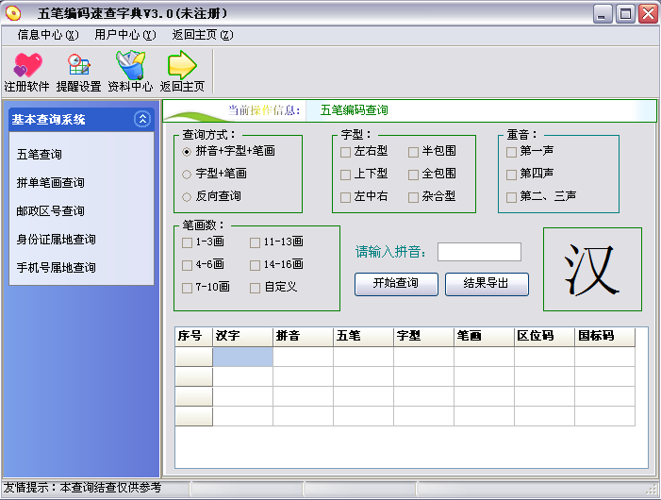This screenshot has width=661, height=500.
Task: Check the 杂合型 checkbox
Action: [413, 197]
